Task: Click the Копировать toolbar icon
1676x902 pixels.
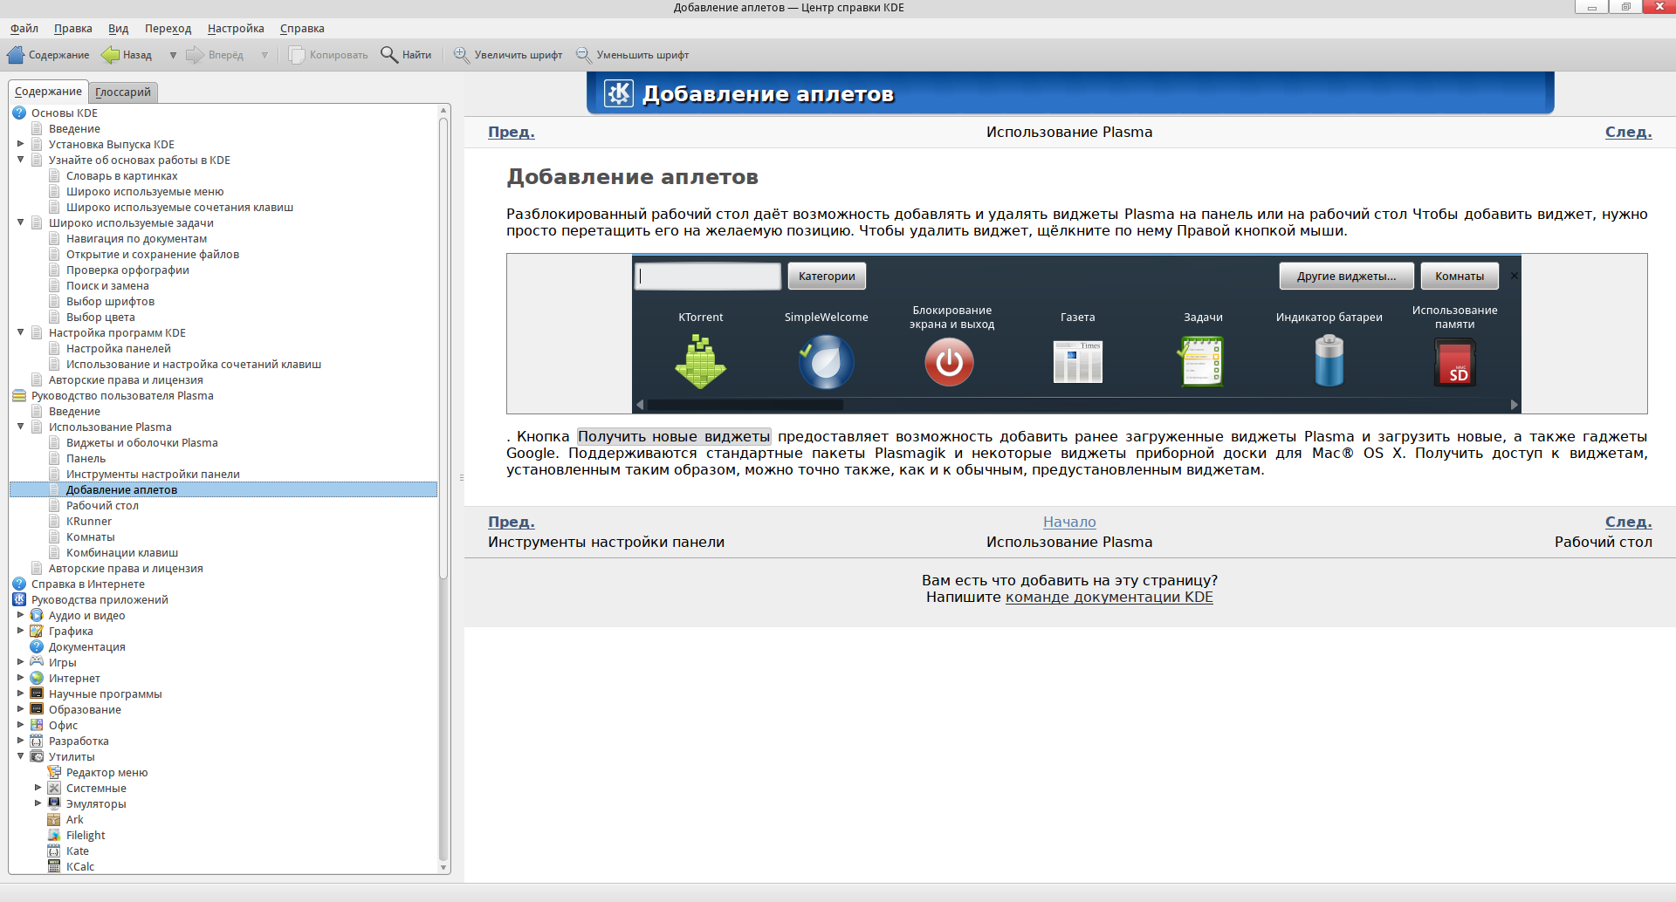Action: [x=297, y=55]
